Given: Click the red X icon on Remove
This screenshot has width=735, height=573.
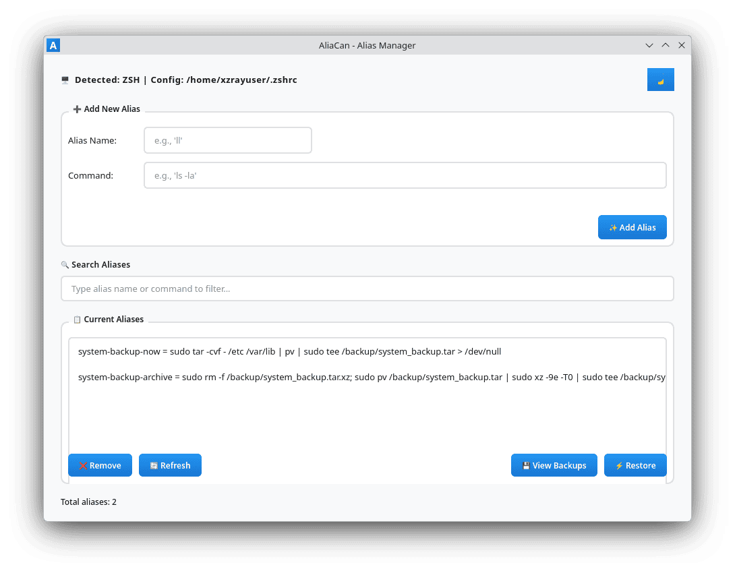Looking at the screenshot, I should [83, 466].
